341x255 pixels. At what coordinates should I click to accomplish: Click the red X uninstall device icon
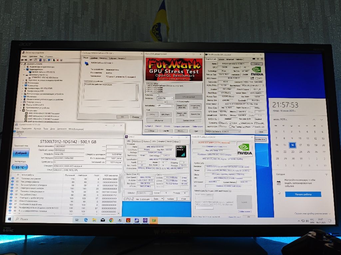[58, 60]
